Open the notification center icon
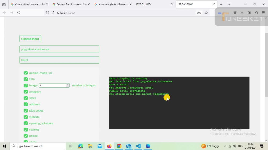Viewport: 268px width, 150px height. click(262, 146)
